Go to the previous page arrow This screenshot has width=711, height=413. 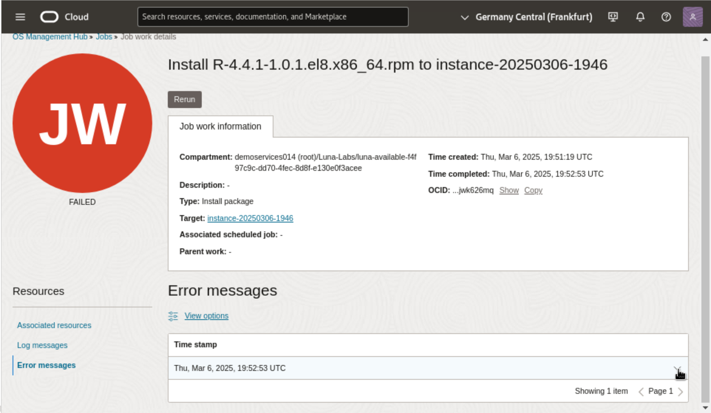coord(641,392)
